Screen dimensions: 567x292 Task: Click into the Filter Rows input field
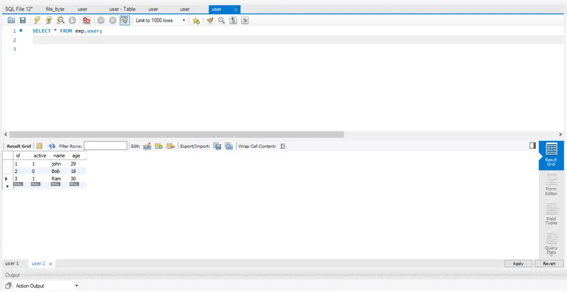point(105,146)
